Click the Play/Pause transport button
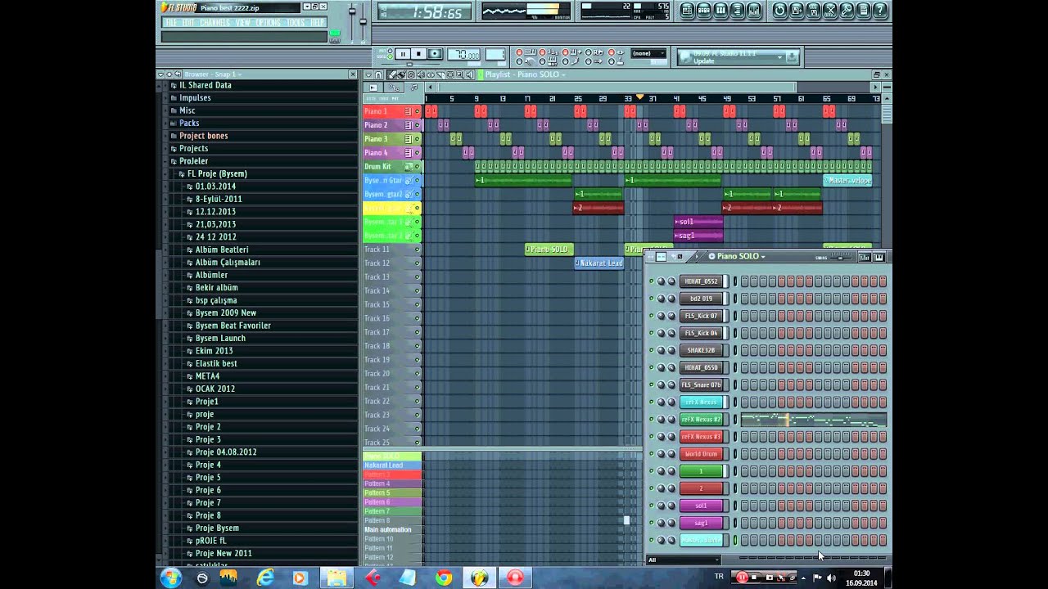The image size is (1048, 589). pyautogui.click(x=403, y=54)
